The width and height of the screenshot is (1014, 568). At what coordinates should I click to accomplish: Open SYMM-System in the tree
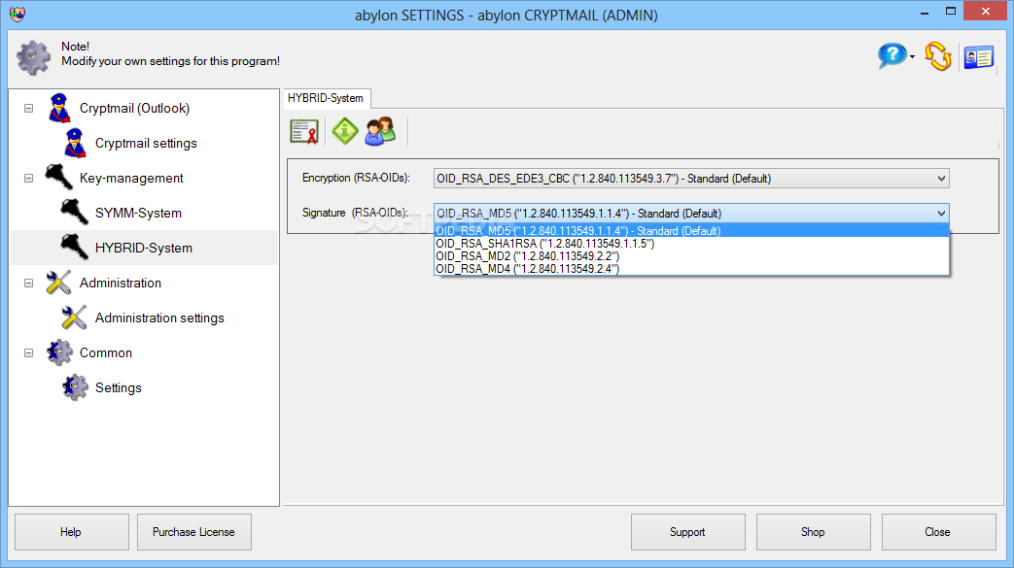tap(138, 213)
